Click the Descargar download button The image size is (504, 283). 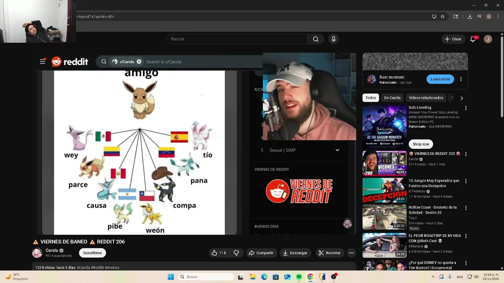tap(295, 253)
